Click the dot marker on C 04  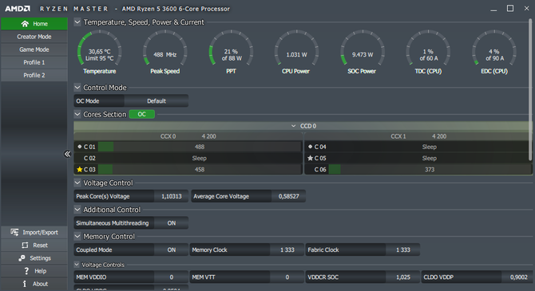(310, 147)
